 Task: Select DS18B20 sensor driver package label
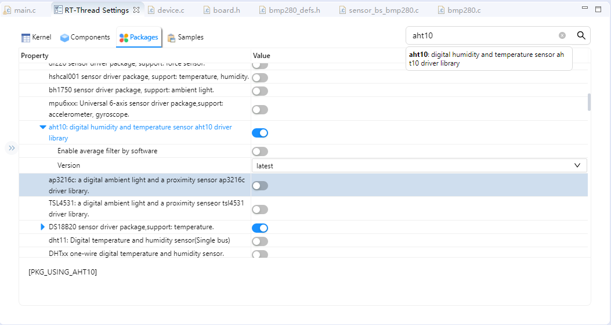coord(131,227)
